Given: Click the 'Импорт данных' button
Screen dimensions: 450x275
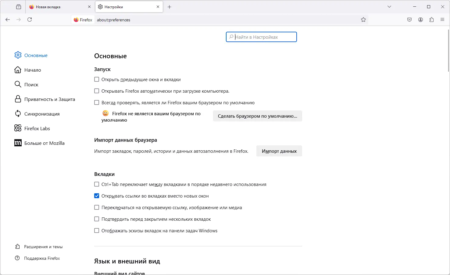Looking at the screenshot, I should (279, 151).
